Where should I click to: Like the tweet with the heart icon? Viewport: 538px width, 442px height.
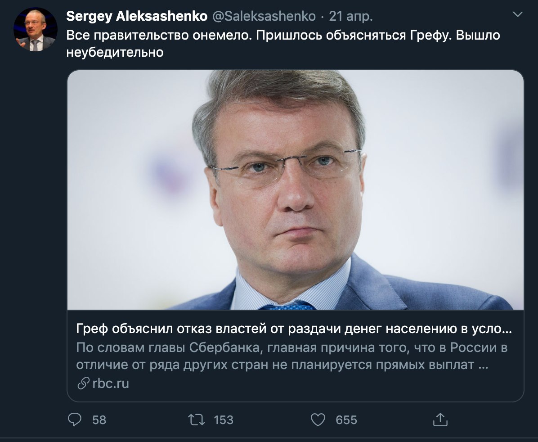[318, 419]
